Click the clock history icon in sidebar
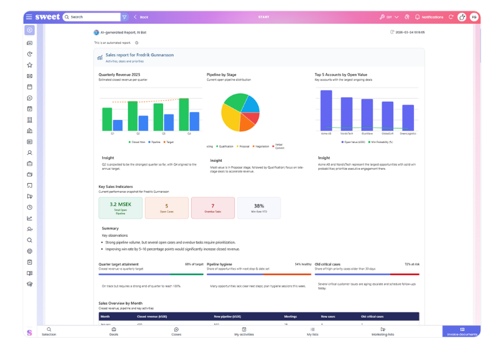504x348 pixels. [x=29, y=207]
